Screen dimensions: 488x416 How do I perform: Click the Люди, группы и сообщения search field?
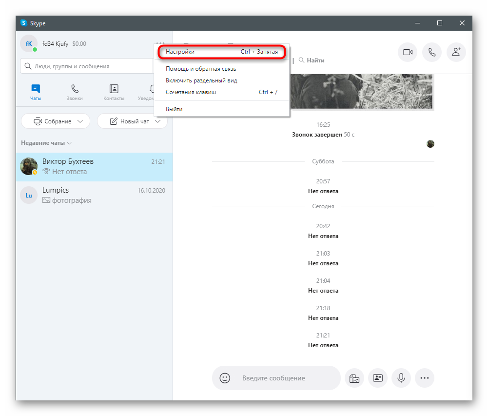click(x=88, y=66)
